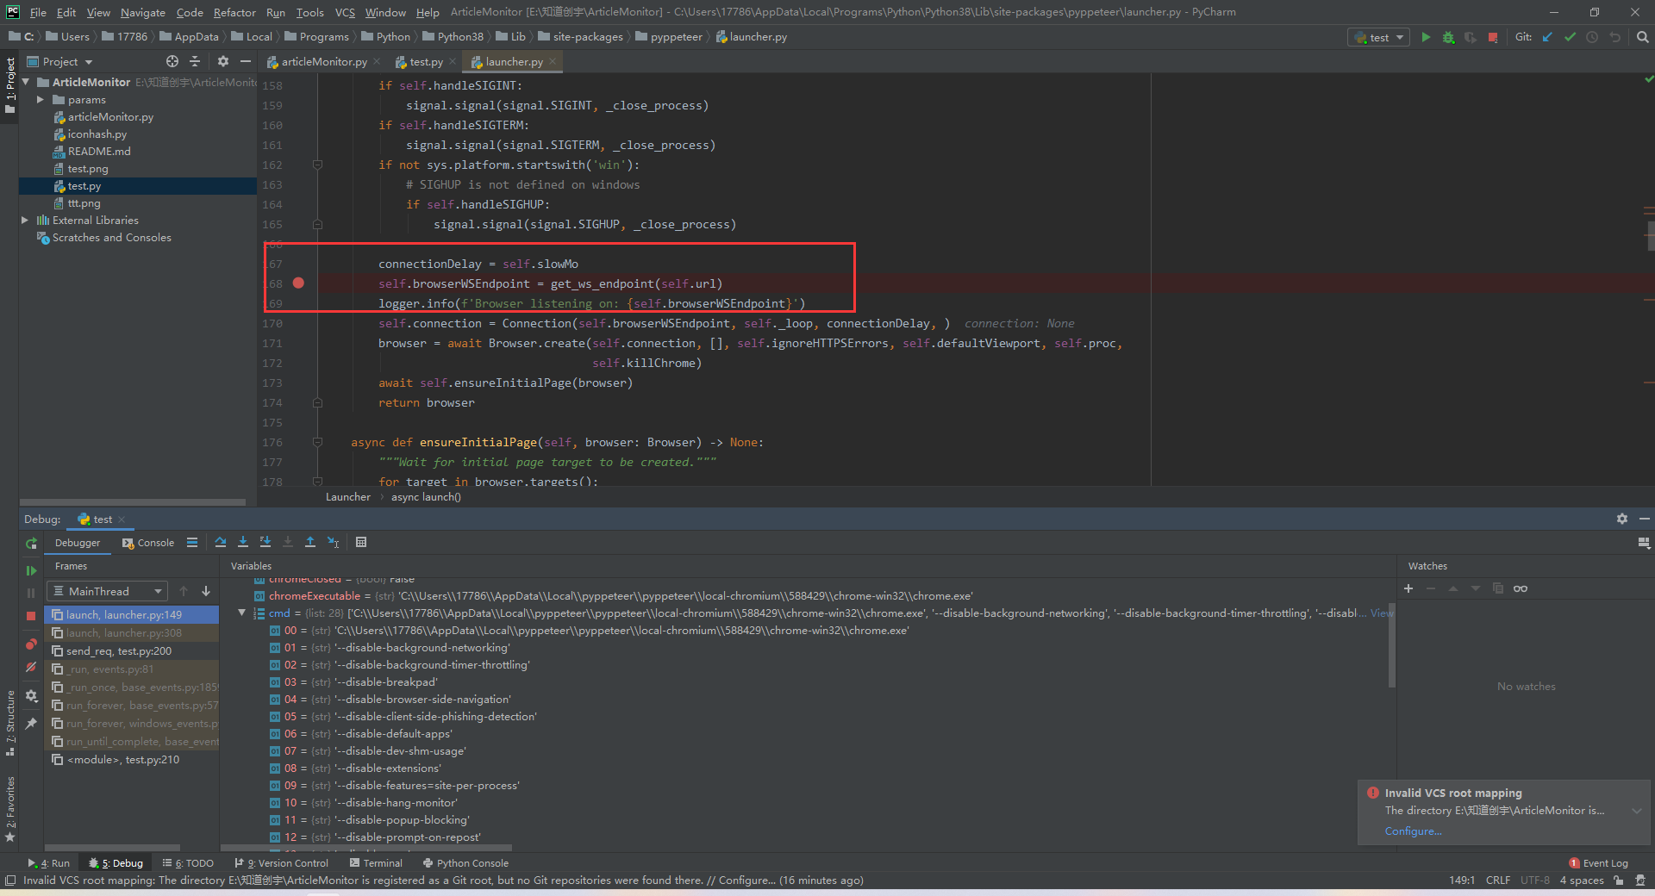Screen dimensions: 1655x896
Task: Start debugging with the bug icon
Action: (x=1448, y=37)
